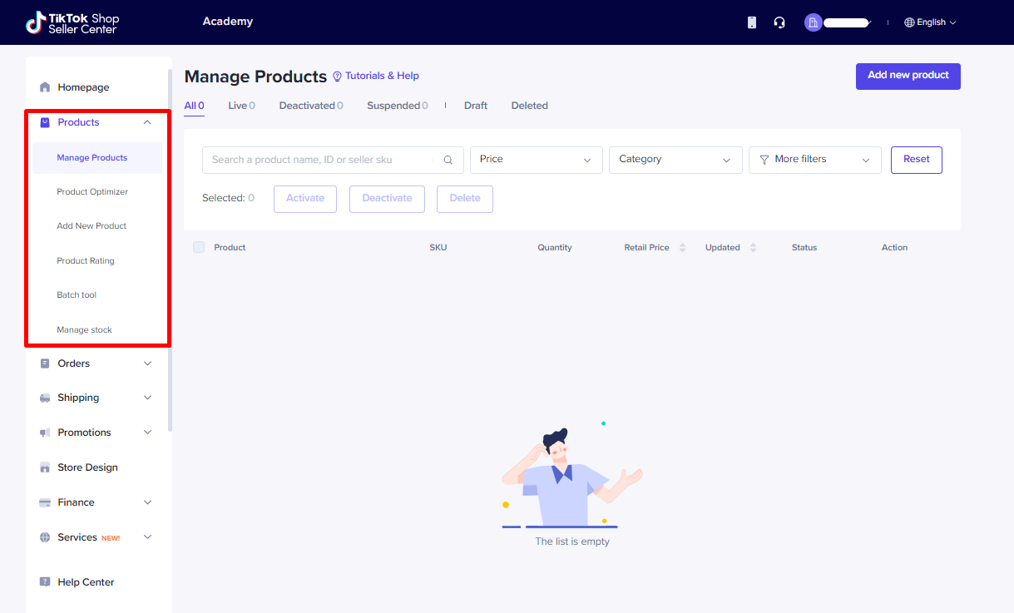Screen dimensions: 1014x613
Task: Click the Orders icon in sidebar
Action: pyautogui.click(x=44, y=363)
